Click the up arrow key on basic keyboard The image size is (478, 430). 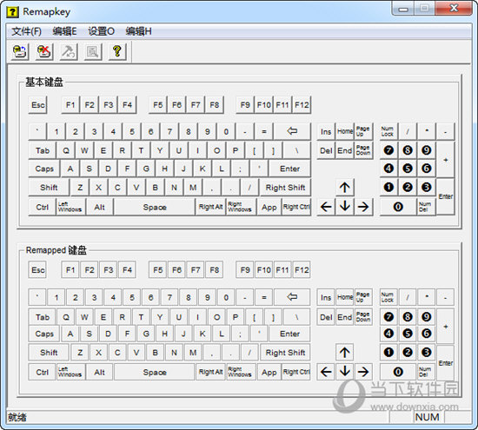345,188
